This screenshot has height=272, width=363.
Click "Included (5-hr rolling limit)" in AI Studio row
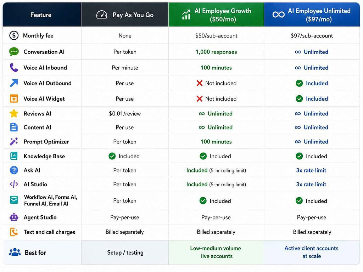coord(216,184)
